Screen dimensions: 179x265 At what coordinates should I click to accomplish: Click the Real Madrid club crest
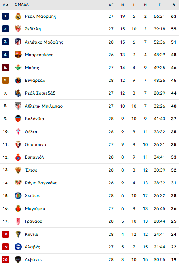coord(18,16)
